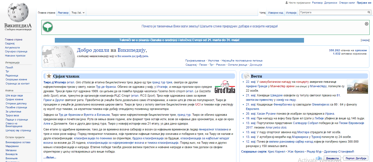
Task: Open Садржај in the sidebar navigation
Action: (10, 43)
